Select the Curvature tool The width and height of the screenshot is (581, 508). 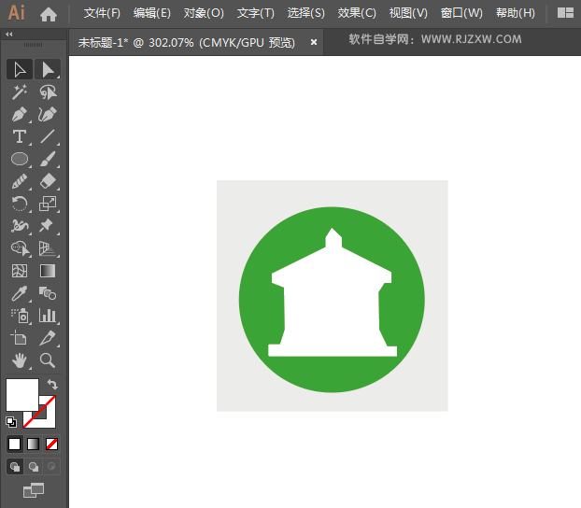pos(48,115)
